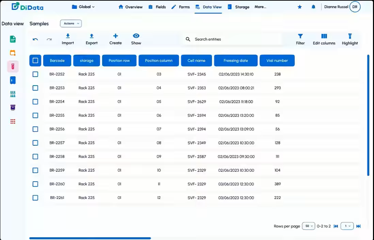Open notifications bell icon

[313, 7]
